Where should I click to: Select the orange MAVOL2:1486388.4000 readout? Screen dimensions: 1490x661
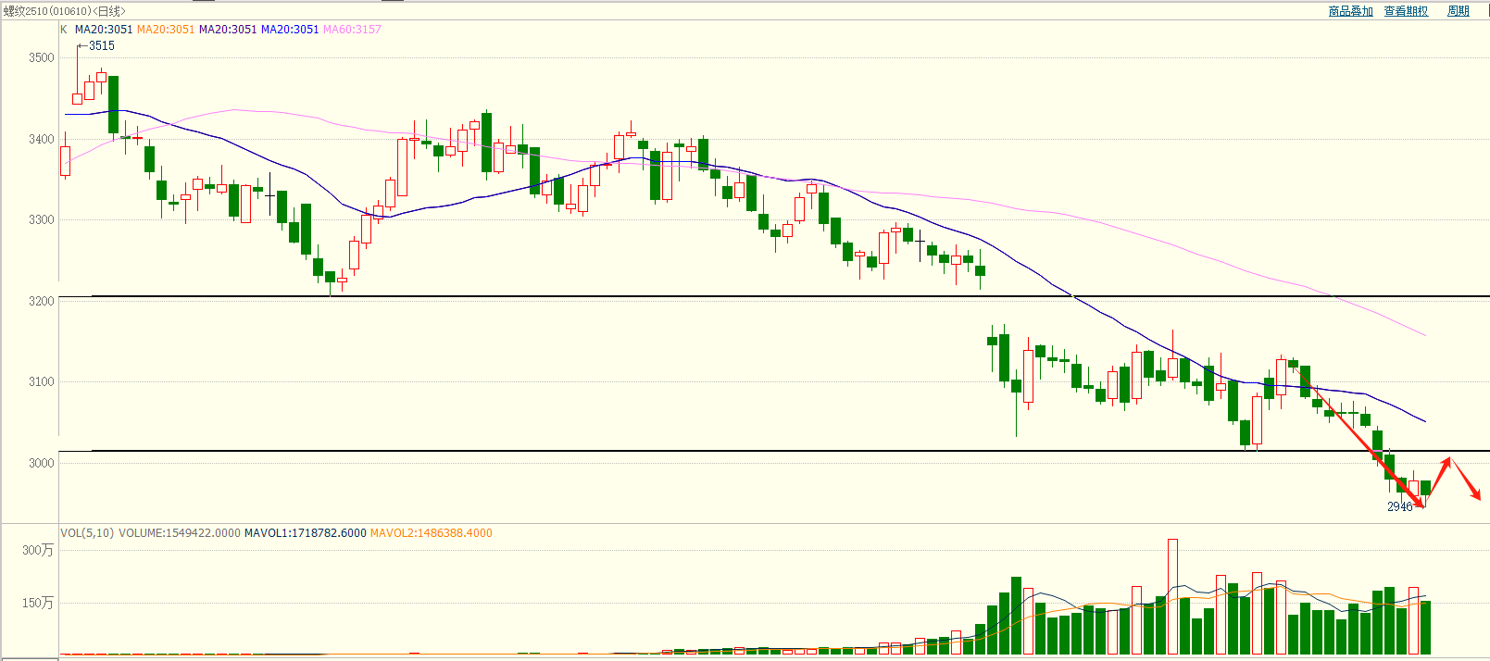click(432, 533)
